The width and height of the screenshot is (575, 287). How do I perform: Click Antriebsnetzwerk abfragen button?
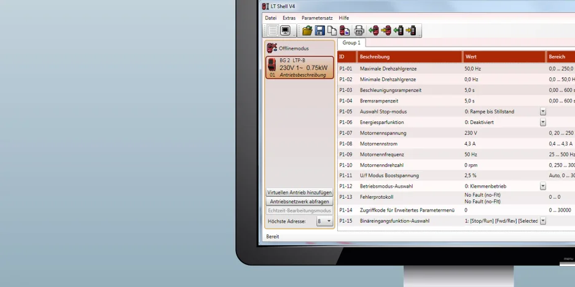pos(299,201)
